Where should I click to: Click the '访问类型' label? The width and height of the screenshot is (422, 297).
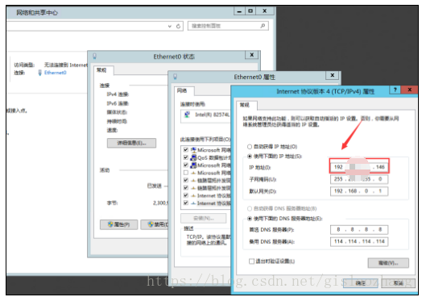[x=24, y=65]
